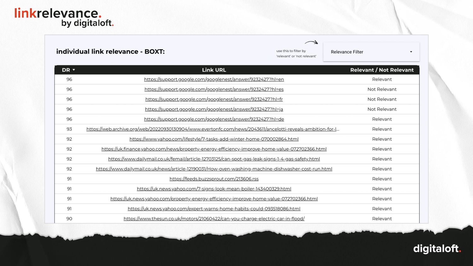Click DR value 90 in the thesun.co.uk row
473x266 pixels.
(x=69, y=219)
